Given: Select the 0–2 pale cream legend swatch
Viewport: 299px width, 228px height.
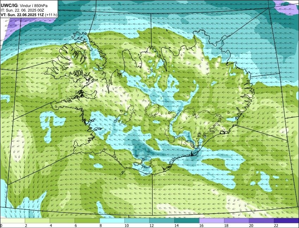Looking at the screenshot, I should [13, 221].
